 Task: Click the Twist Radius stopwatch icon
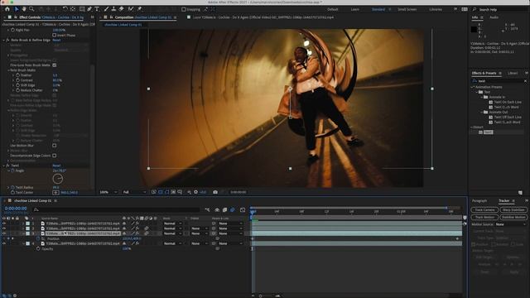point(12,188)
